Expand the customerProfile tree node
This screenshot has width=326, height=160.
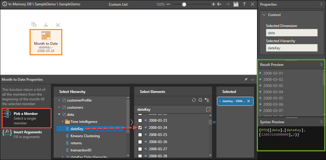[x=59, y=100]
